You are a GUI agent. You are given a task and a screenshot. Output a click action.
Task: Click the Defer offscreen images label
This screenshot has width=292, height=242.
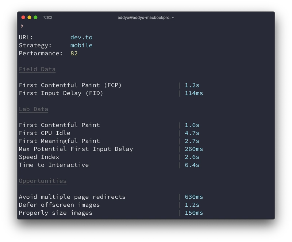click(59, 205)
